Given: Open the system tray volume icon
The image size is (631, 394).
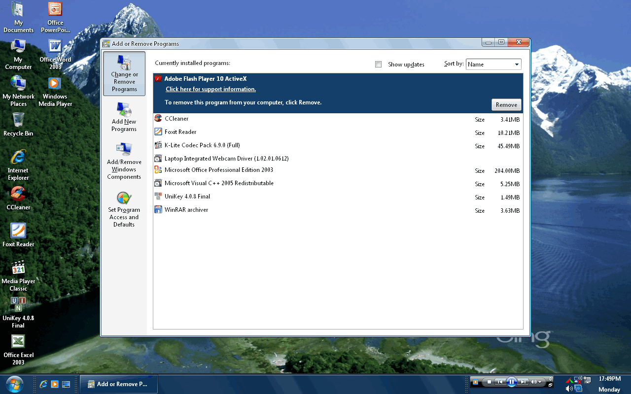Looking at the screenshot, I should pos(569,389).
